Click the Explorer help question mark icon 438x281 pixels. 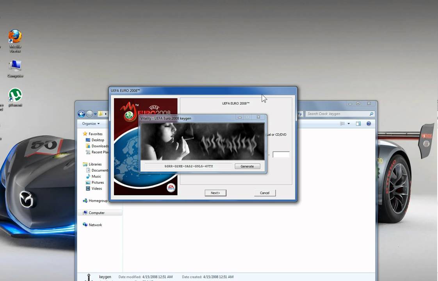click(369, 123)
